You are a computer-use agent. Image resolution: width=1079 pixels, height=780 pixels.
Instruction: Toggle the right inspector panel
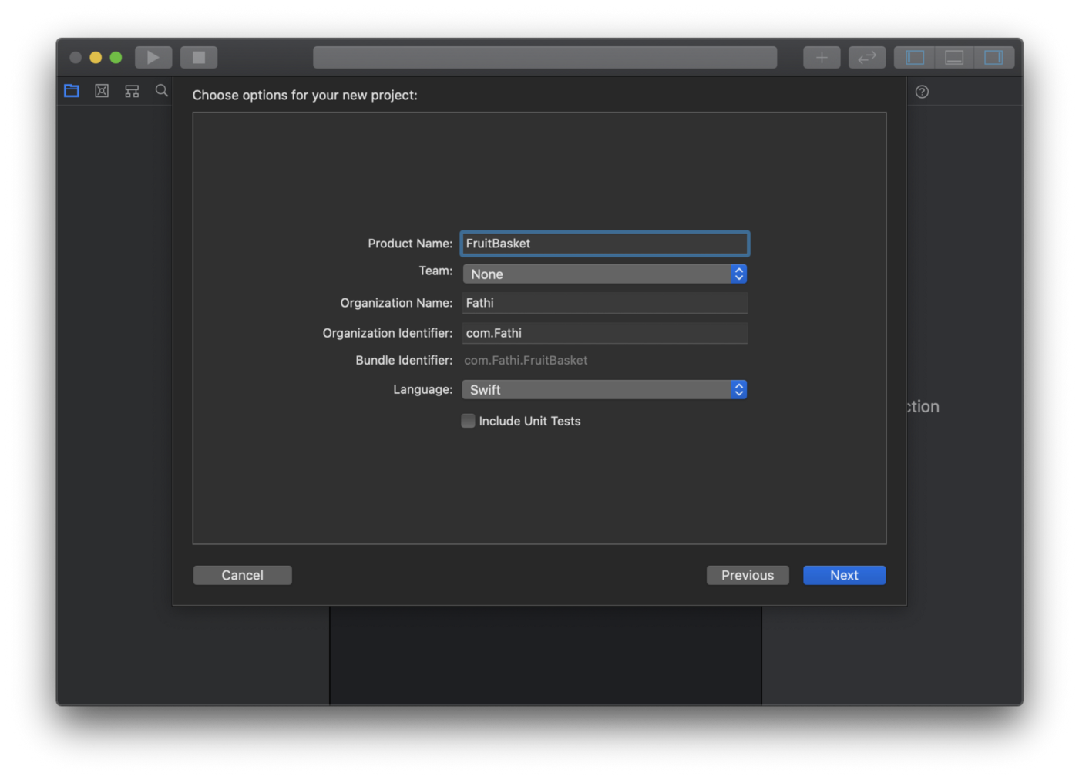tap(993, 57)
